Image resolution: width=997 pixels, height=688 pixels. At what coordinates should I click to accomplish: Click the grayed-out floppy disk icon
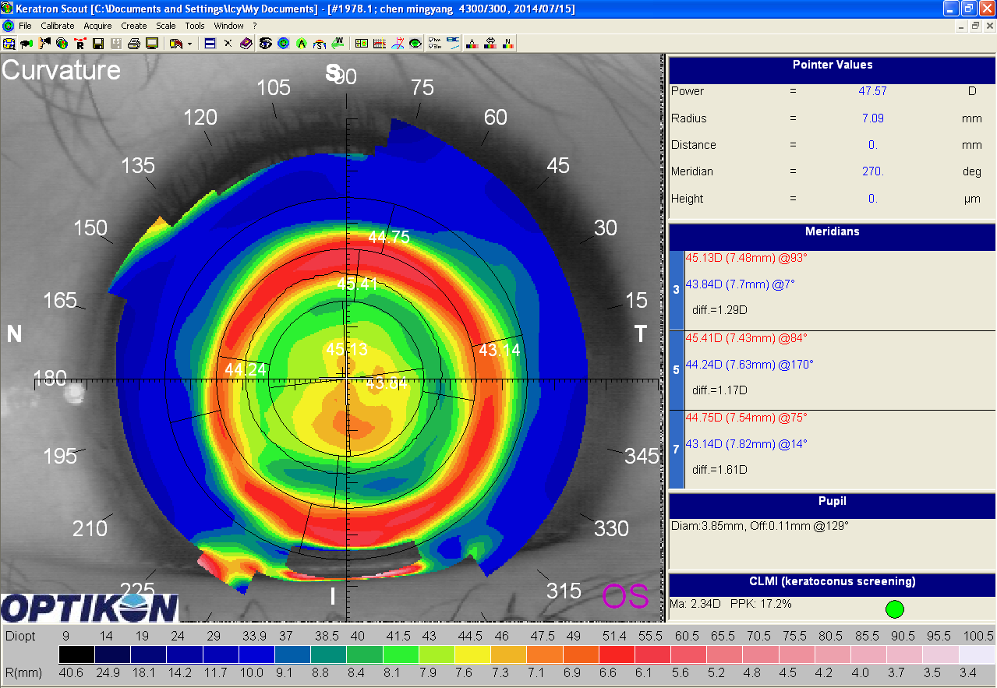116,43
